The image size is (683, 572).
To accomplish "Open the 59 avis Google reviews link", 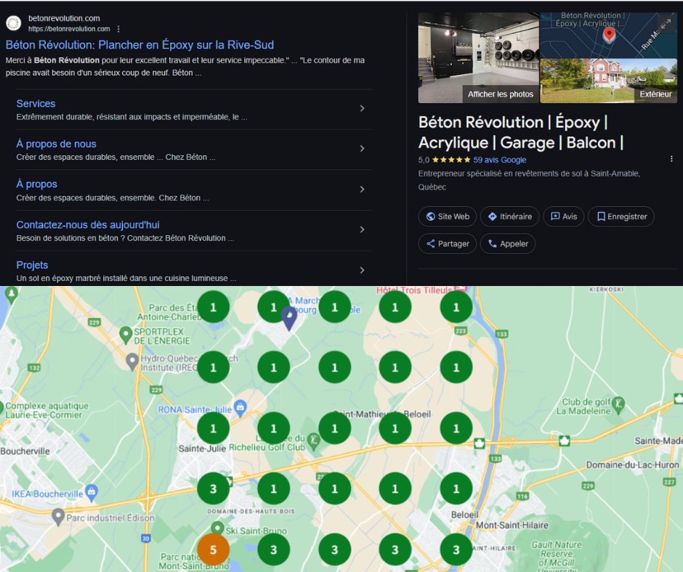I will click(500, 160).
